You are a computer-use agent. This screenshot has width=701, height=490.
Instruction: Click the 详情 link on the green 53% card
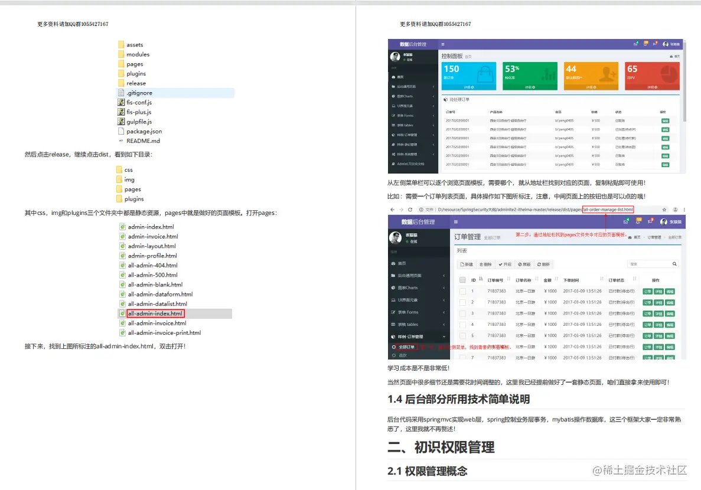click(529, 87)
